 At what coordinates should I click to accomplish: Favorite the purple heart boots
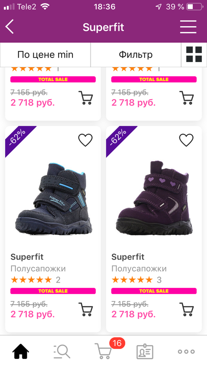tap(186, 140)
